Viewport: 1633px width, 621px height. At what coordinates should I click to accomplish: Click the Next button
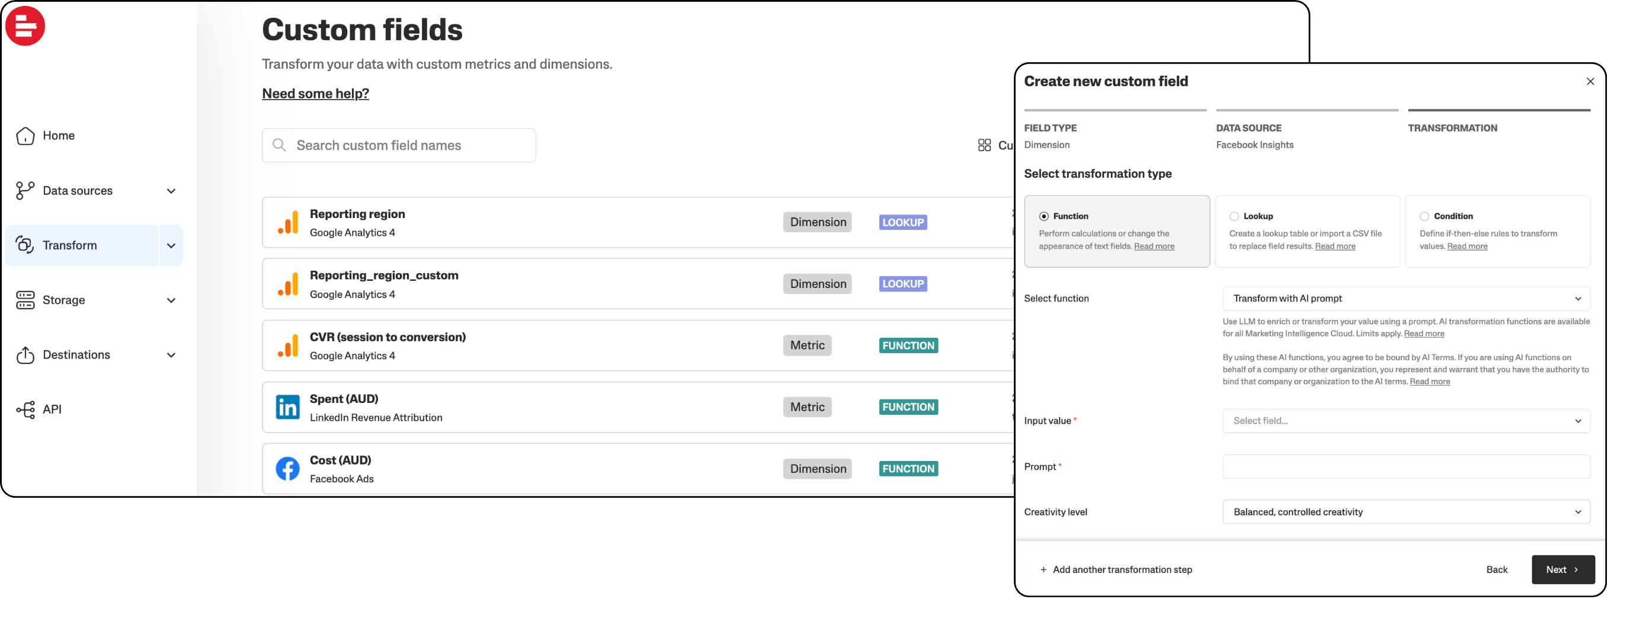pos(1562,569)
